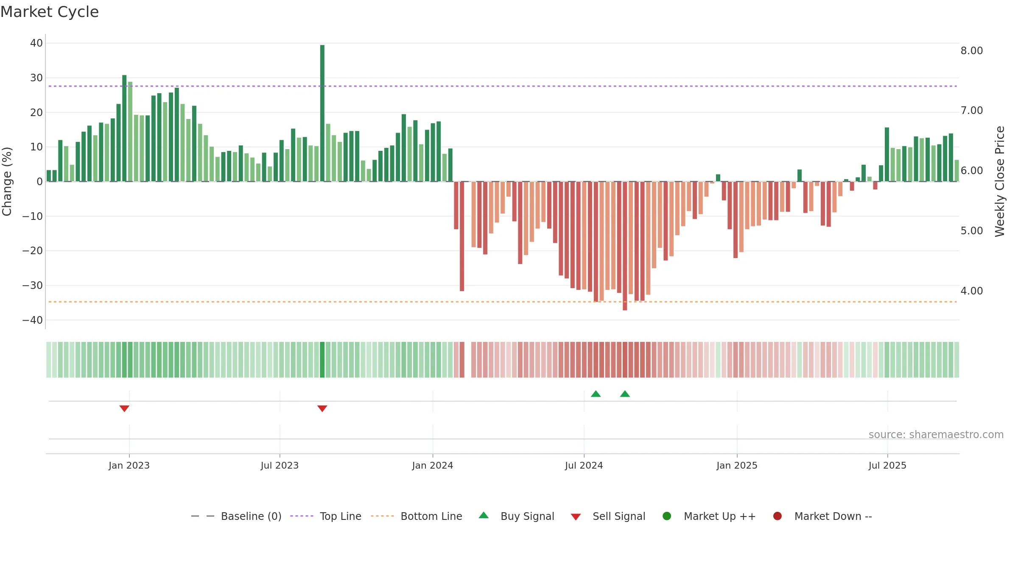1018x572 pixels.
Task: Select the sell signal triangle near Jan 2023
Action: click(124, 408)
